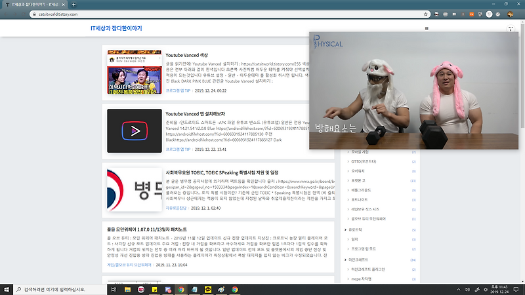Screen dimensions: 525x295
Task: Click the Tistory round menu button at top right
Action: tap(511, 29)
